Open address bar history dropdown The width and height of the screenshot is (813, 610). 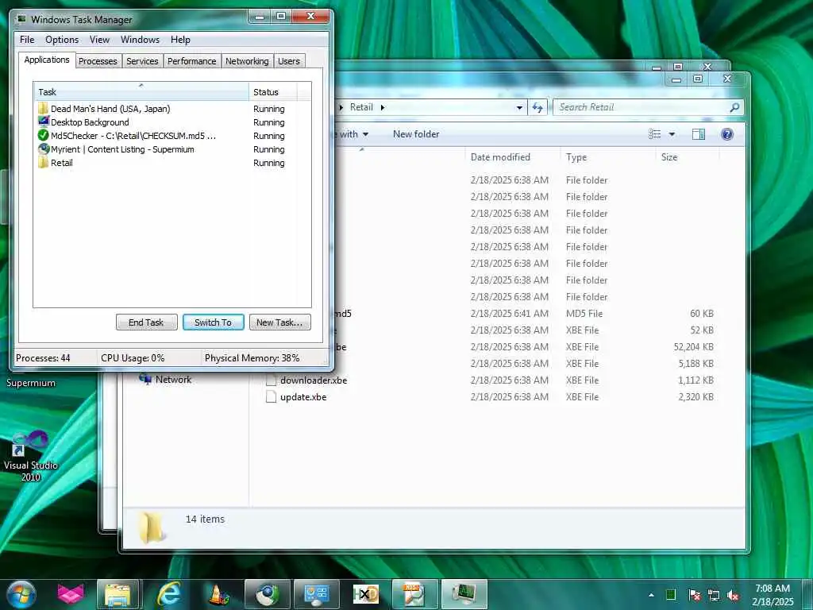click(519, 108)
